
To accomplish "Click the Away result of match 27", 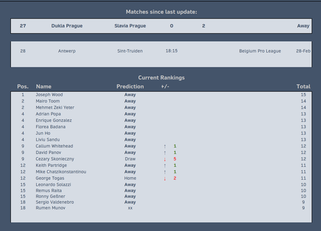I will pos(303,26).
